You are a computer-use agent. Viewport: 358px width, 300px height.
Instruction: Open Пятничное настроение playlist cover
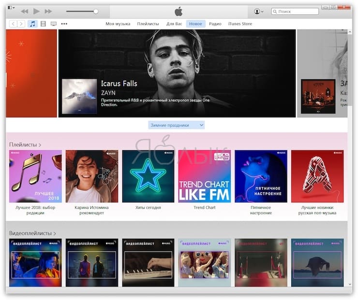click(261, 176)
